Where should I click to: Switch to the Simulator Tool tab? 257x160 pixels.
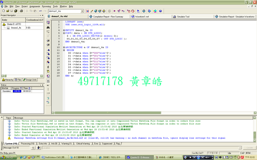(193, 17)
